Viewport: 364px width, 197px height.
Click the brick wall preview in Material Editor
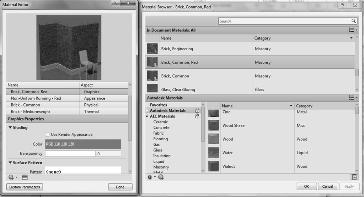[69, 47]
